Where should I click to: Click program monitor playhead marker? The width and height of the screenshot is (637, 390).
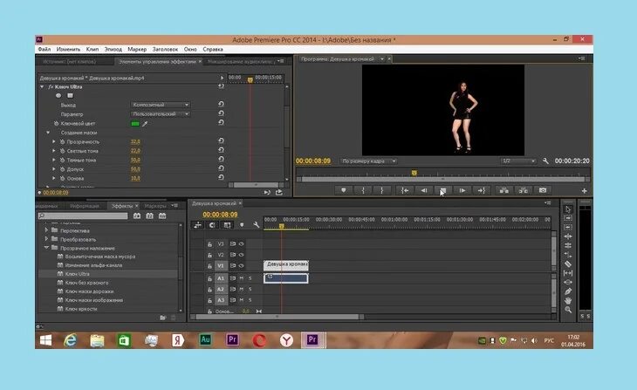[x=414, y=173]
